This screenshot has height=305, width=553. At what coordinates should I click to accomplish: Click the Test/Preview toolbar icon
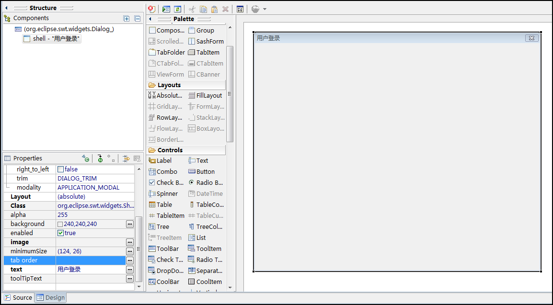(166, 9)
